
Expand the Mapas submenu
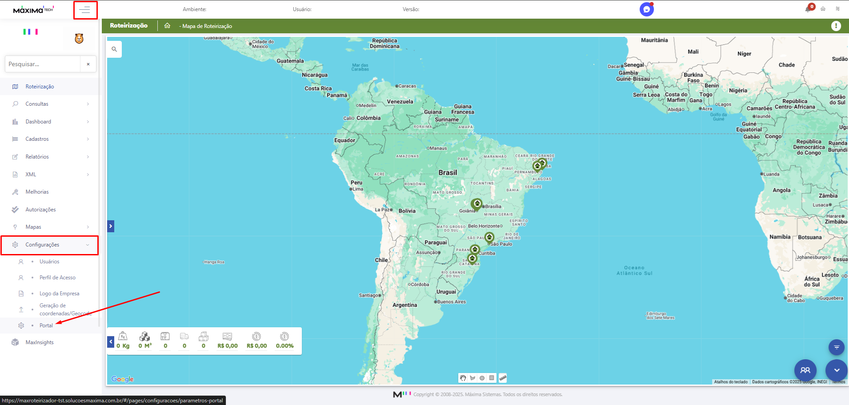point(88,227)
